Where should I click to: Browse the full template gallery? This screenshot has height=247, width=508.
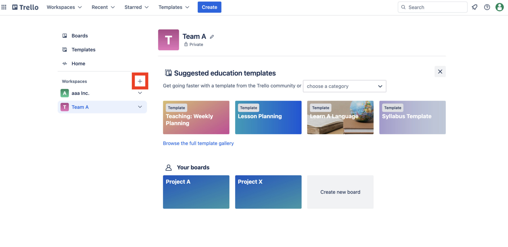(x=198, y=143)
